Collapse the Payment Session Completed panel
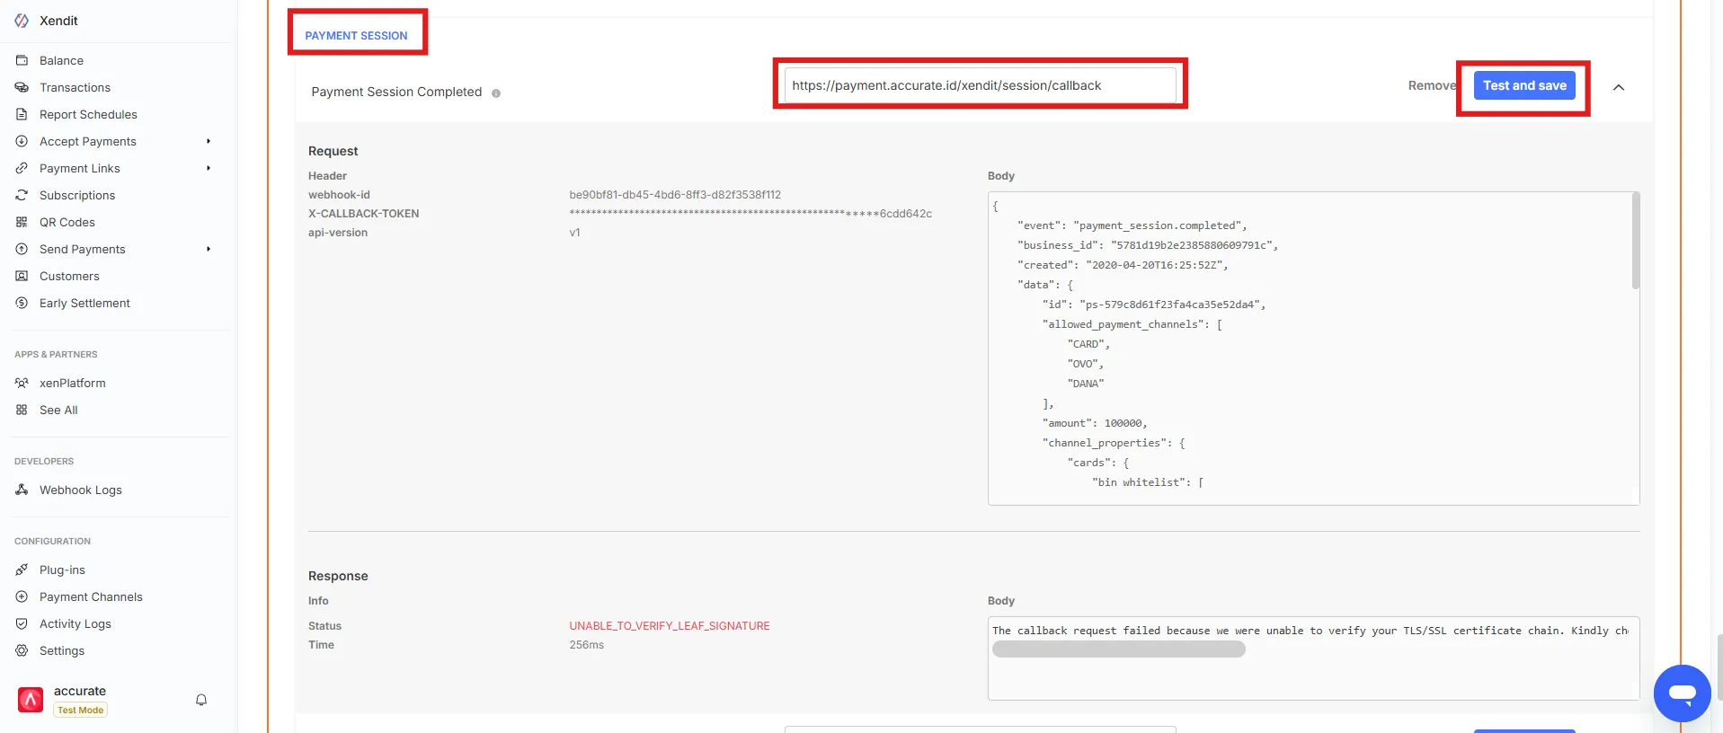Viewport: 1723px width, 733px height. click(1619, 87)
